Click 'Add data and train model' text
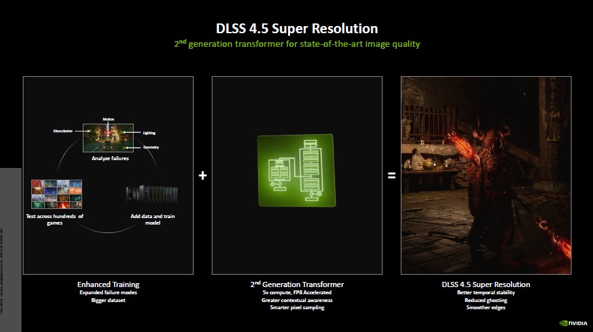The width and height of the screenshot is (593, 332). click(x=152, y=219)
